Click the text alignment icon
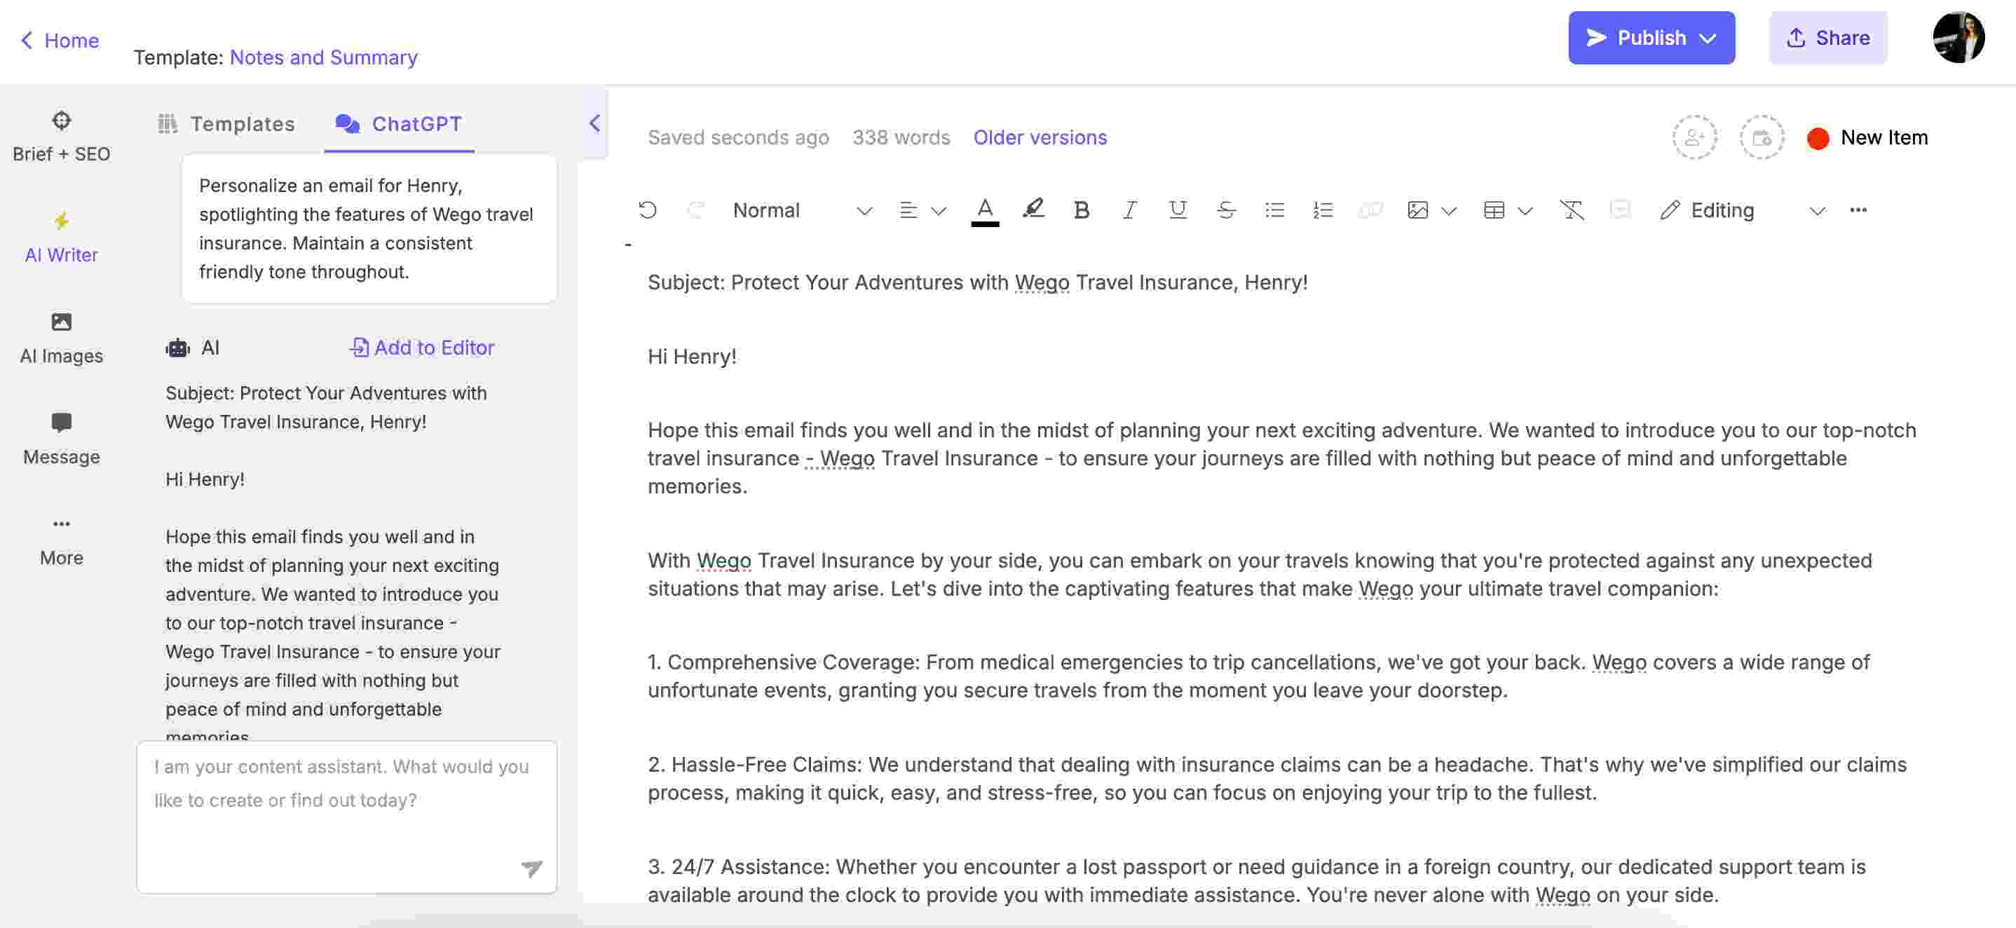The height and width of the screenshot is (928, 2016). 908,210
